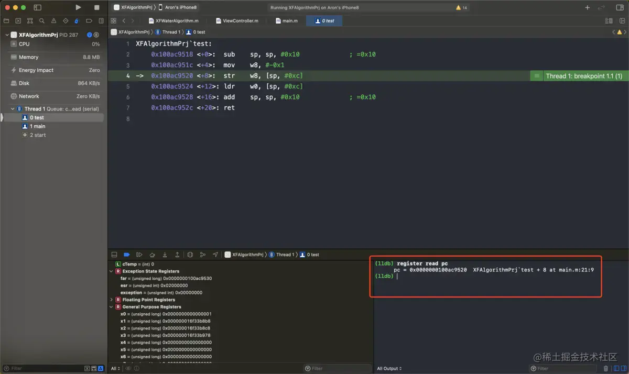Click the Stop button in toolbar
The height and width of the screenshot is (374, 629).
click(x=96, y=7)
